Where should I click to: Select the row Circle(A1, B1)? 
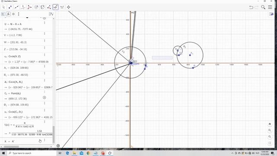click(x=26, y=84)
